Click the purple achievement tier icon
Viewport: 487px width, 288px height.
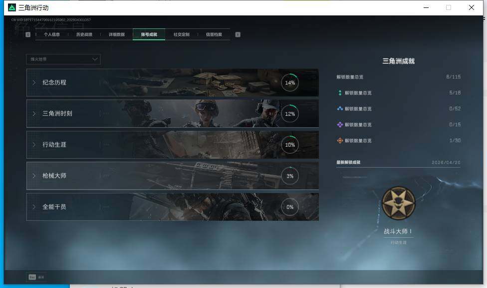point(340,125)
